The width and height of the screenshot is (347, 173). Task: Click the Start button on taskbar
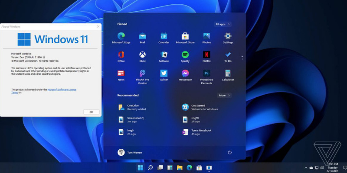(x=141, y=167)
